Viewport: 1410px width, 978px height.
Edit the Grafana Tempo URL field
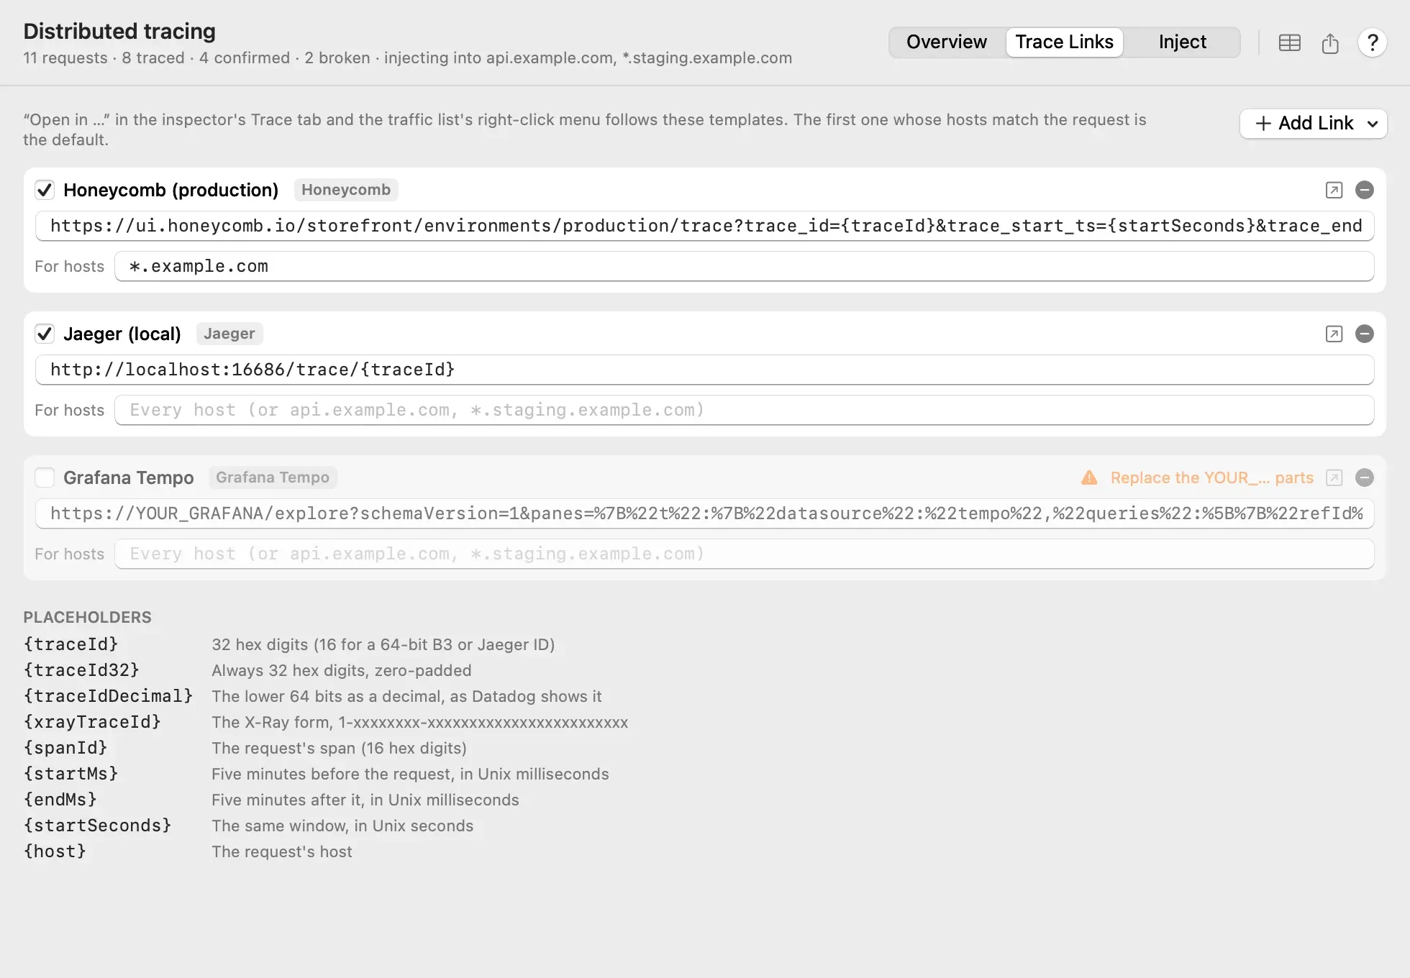[705, 513]
